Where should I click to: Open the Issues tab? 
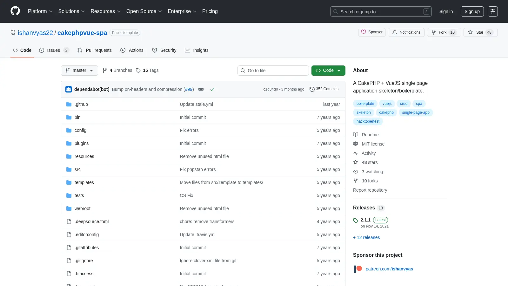click(54, 50)
